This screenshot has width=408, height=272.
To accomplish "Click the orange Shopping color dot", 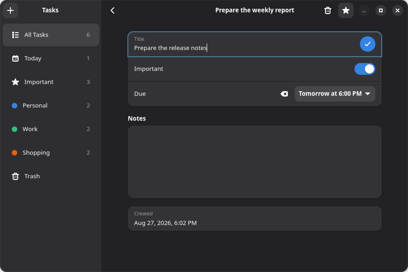I will [x=15, y=152].
